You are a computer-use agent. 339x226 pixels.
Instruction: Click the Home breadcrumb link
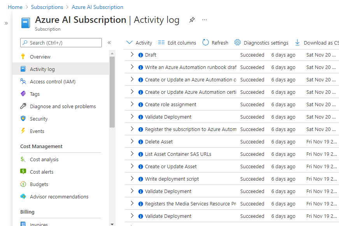(15, 7)
